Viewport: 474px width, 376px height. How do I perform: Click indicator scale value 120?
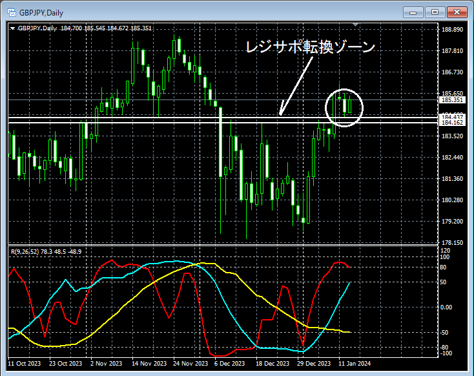(x=446, y=251)
